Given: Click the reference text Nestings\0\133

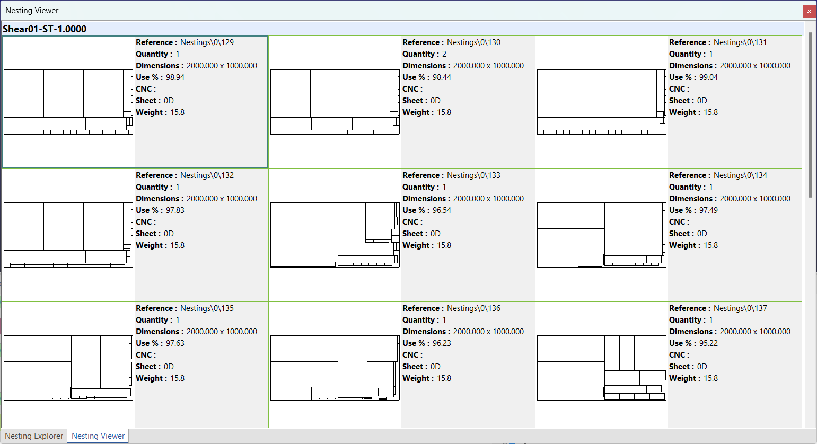Looking at the screenshot, I should coord(473,175).
